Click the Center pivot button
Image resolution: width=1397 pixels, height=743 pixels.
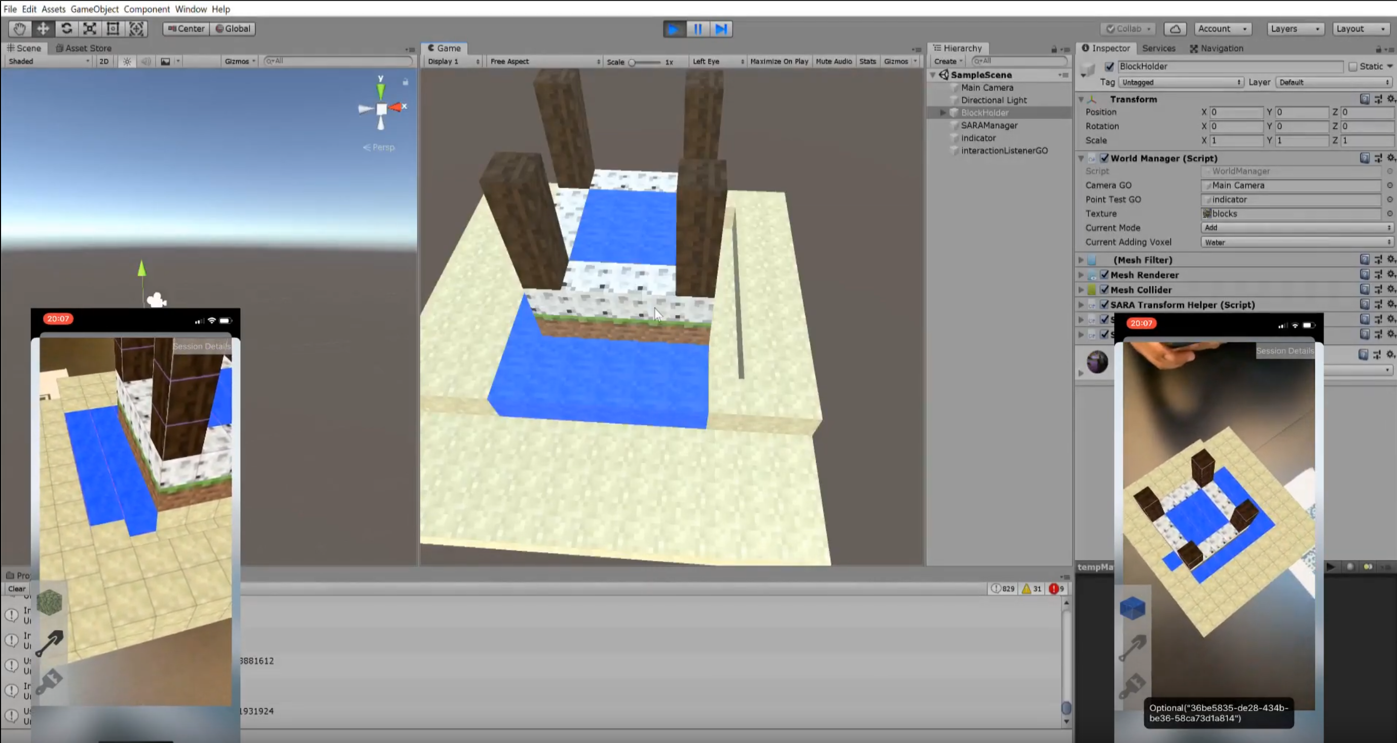point(186,29)
